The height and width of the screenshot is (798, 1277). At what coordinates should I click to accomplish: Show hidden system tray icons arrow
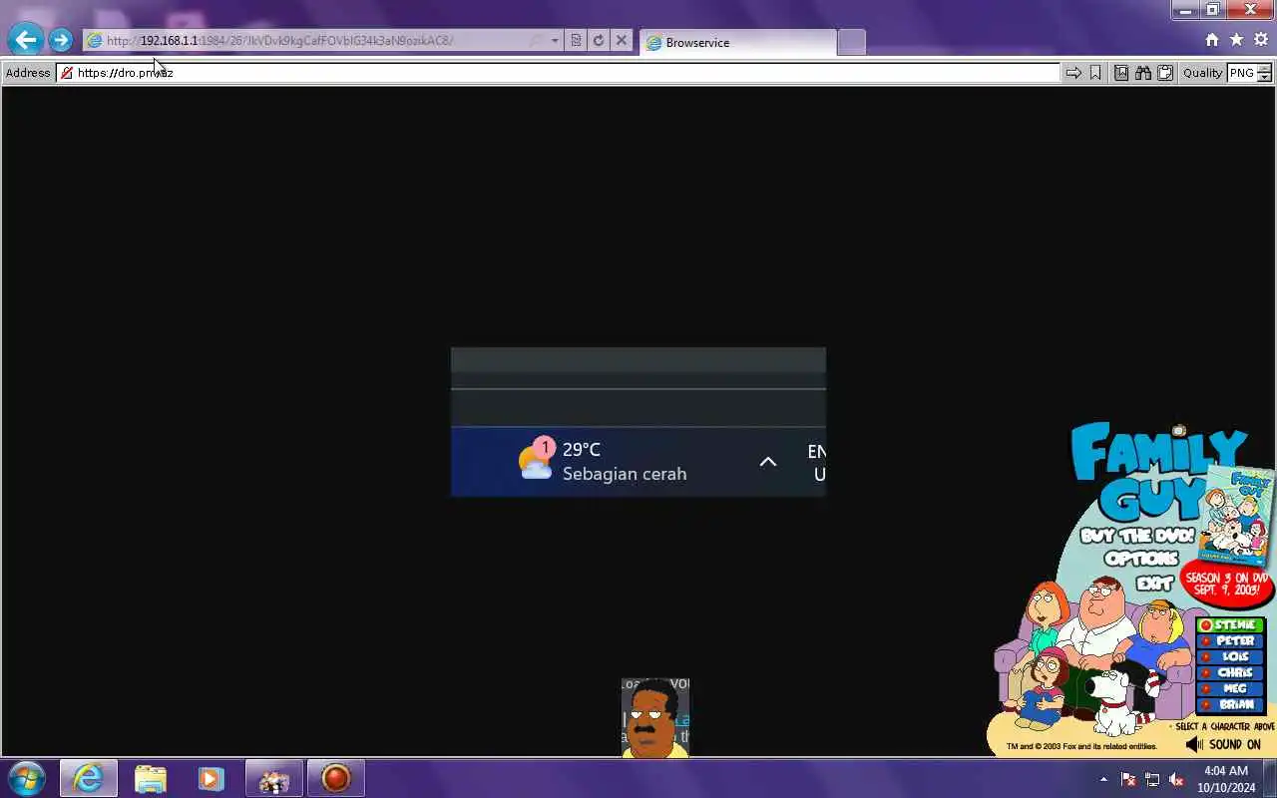click(1103, 779)
